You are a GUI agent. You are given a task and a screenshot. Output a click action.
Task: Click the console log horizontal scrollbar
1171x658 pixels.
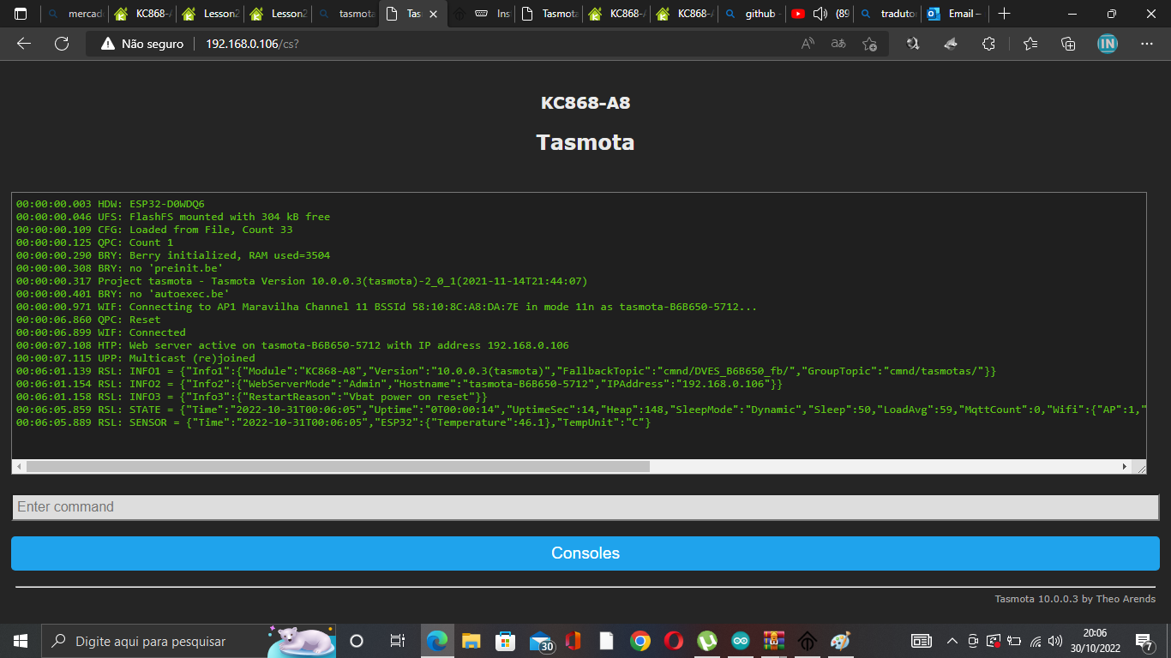(x=338, y=467)
